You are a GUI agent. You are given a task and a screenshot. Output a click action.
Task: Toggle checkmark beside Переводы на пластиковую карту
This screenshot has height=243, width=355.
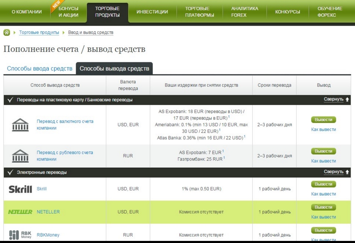point(10,100)
